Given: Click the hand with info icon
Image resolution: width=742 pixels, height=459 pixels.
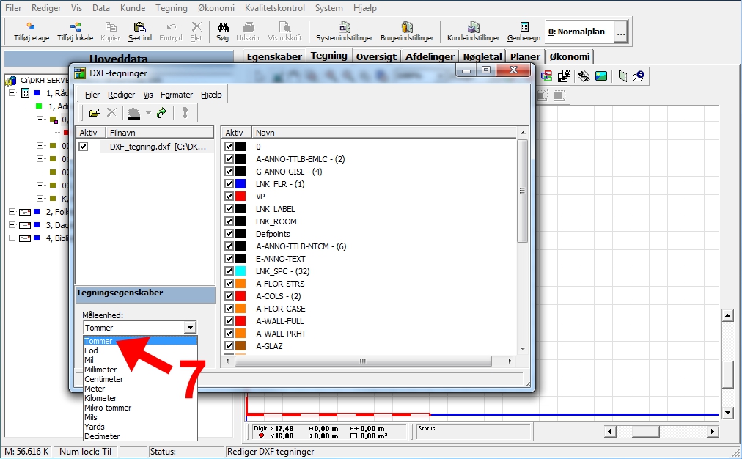Looking at the screenshot, I should pos(639,76).
